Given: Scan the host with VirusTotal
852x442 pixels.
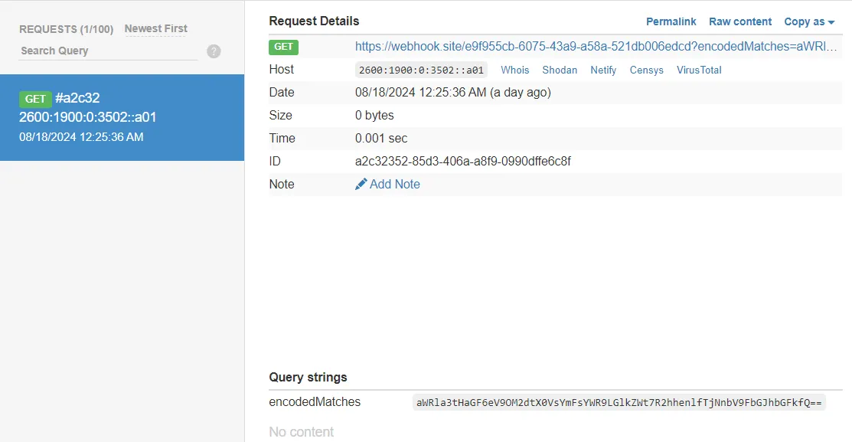Looking at the screenshot, I should 697,70.
